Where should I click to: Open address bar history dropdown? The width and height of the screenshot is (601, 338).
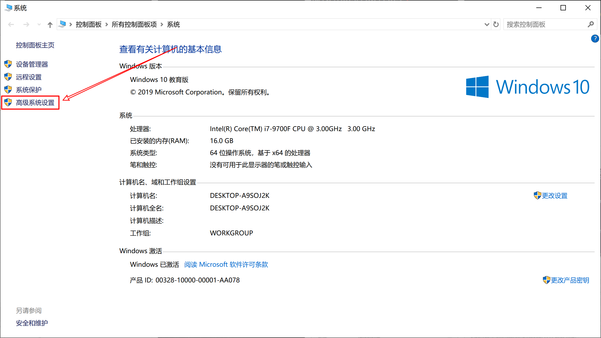487,24
